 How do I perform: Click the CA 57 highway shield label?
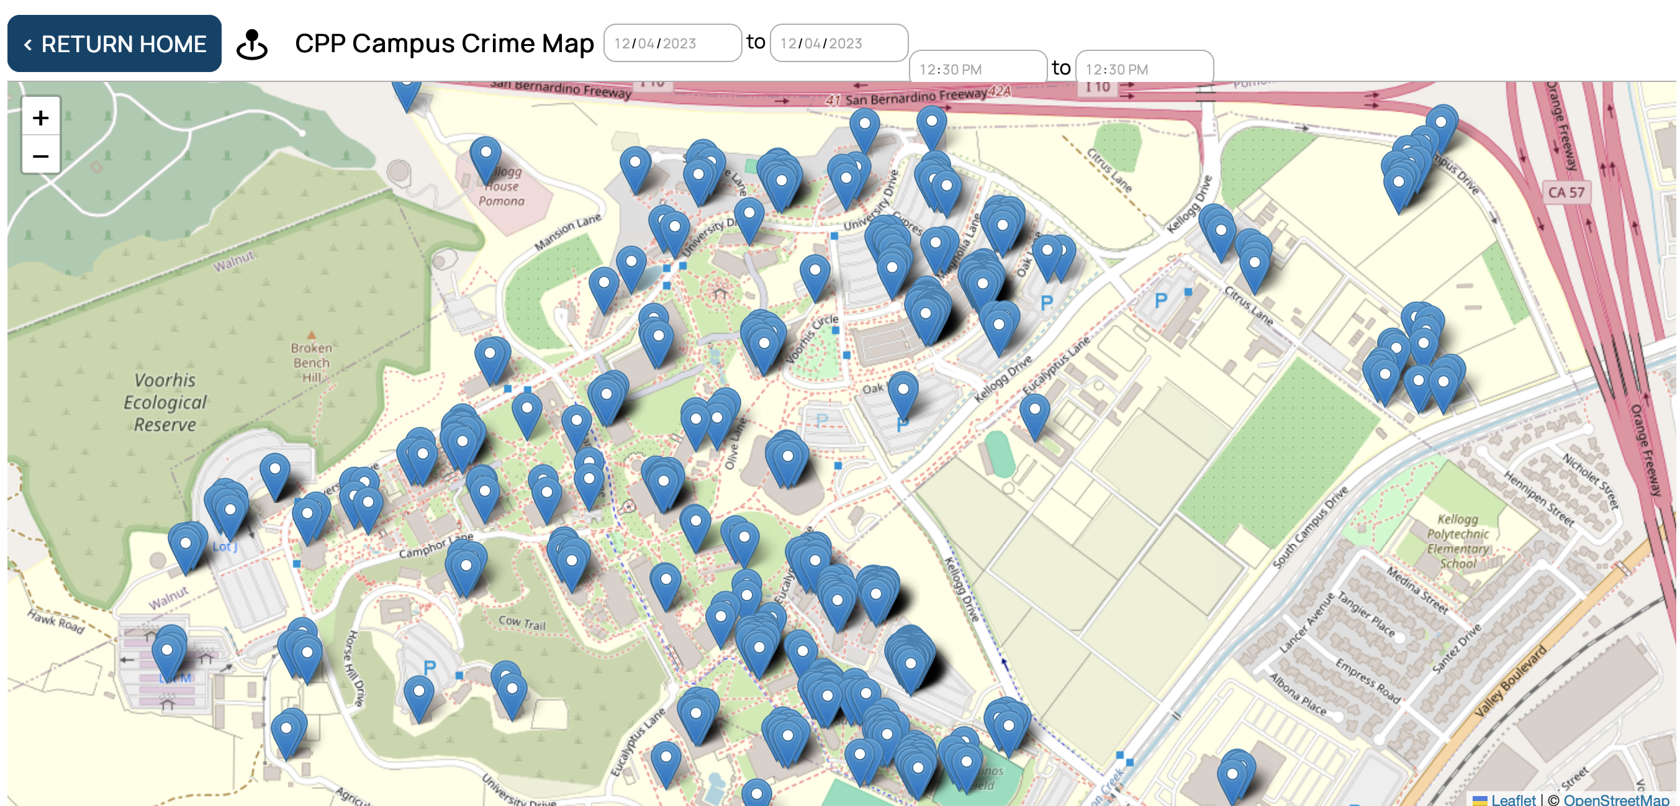(x=1565, y=192)
